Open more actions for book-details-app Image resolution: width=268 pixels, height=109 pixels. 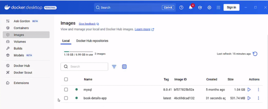[x=258, y=98]
